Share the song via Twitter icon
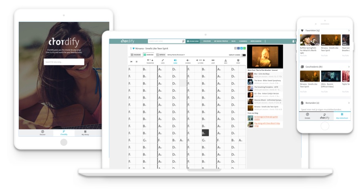The image size is (364, 194). pyautogui.click(x=242, y=48)
